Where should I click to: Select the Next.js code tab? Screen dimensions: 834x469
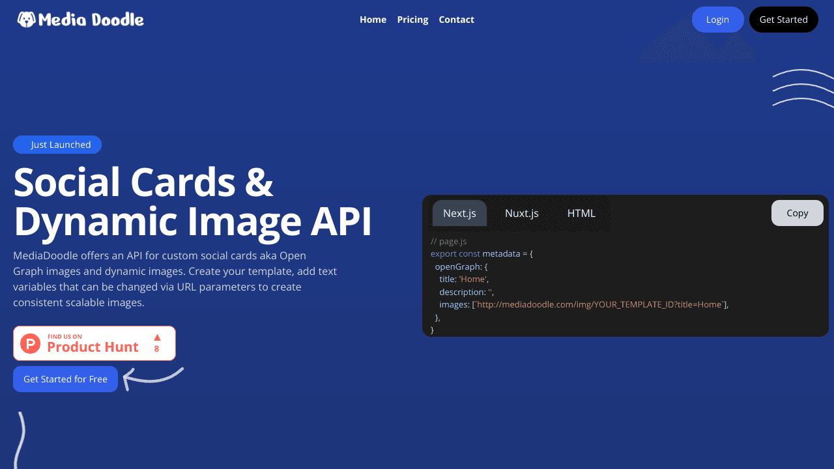pyautogui.click(x=459, y=213)
